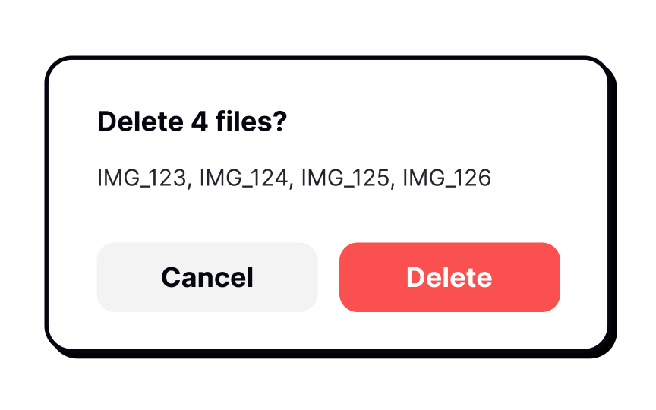Select the first listed file IMG_123
This screenshot has width=656, height=410.
point(142,178)
